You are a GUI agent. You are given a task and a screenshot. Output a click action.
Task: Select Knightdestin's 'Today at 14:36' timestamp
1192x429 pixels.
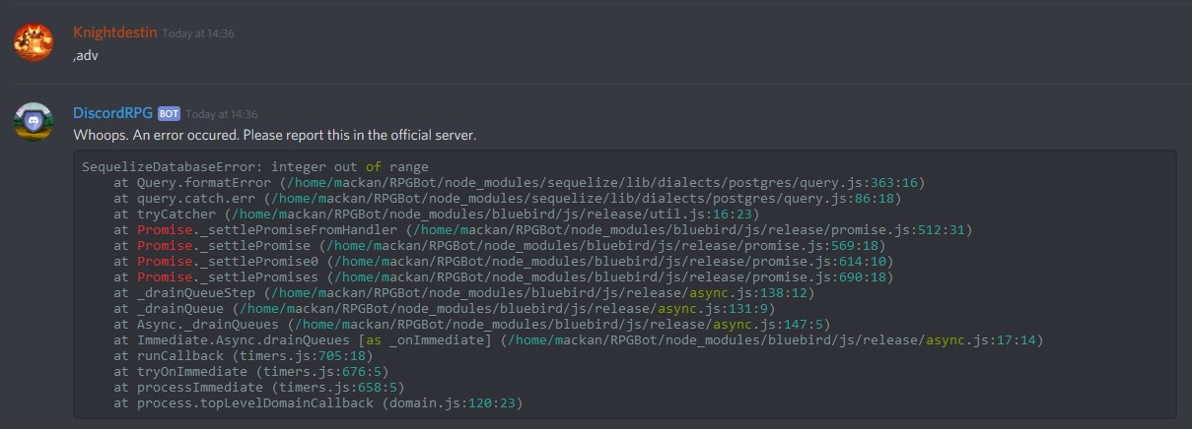(198, 33)
